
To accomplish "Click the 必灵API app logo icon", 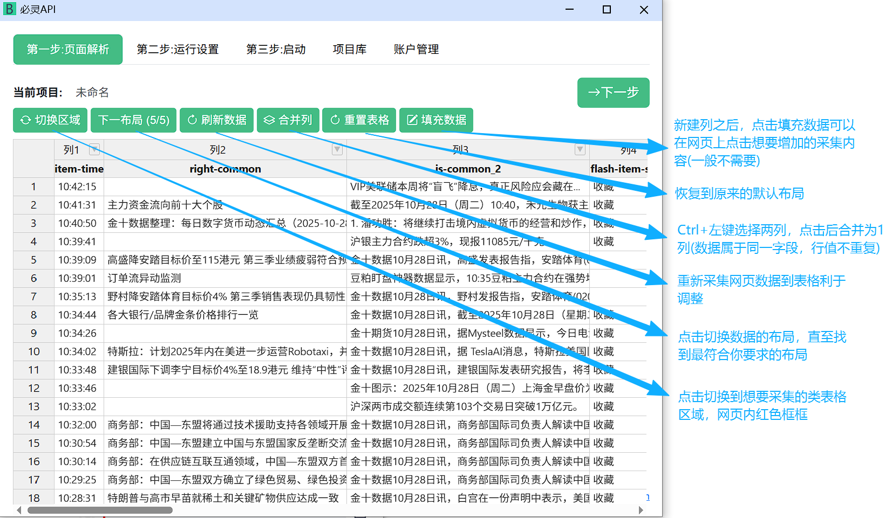I will (9, 9).
